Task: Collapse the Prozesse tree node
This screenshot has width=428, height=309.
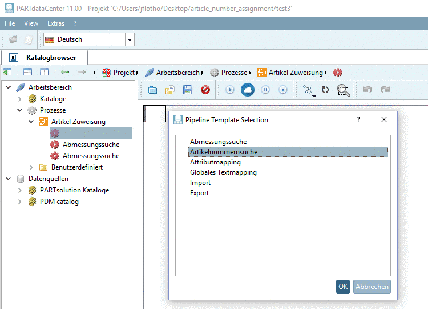Action: [19, 110]
